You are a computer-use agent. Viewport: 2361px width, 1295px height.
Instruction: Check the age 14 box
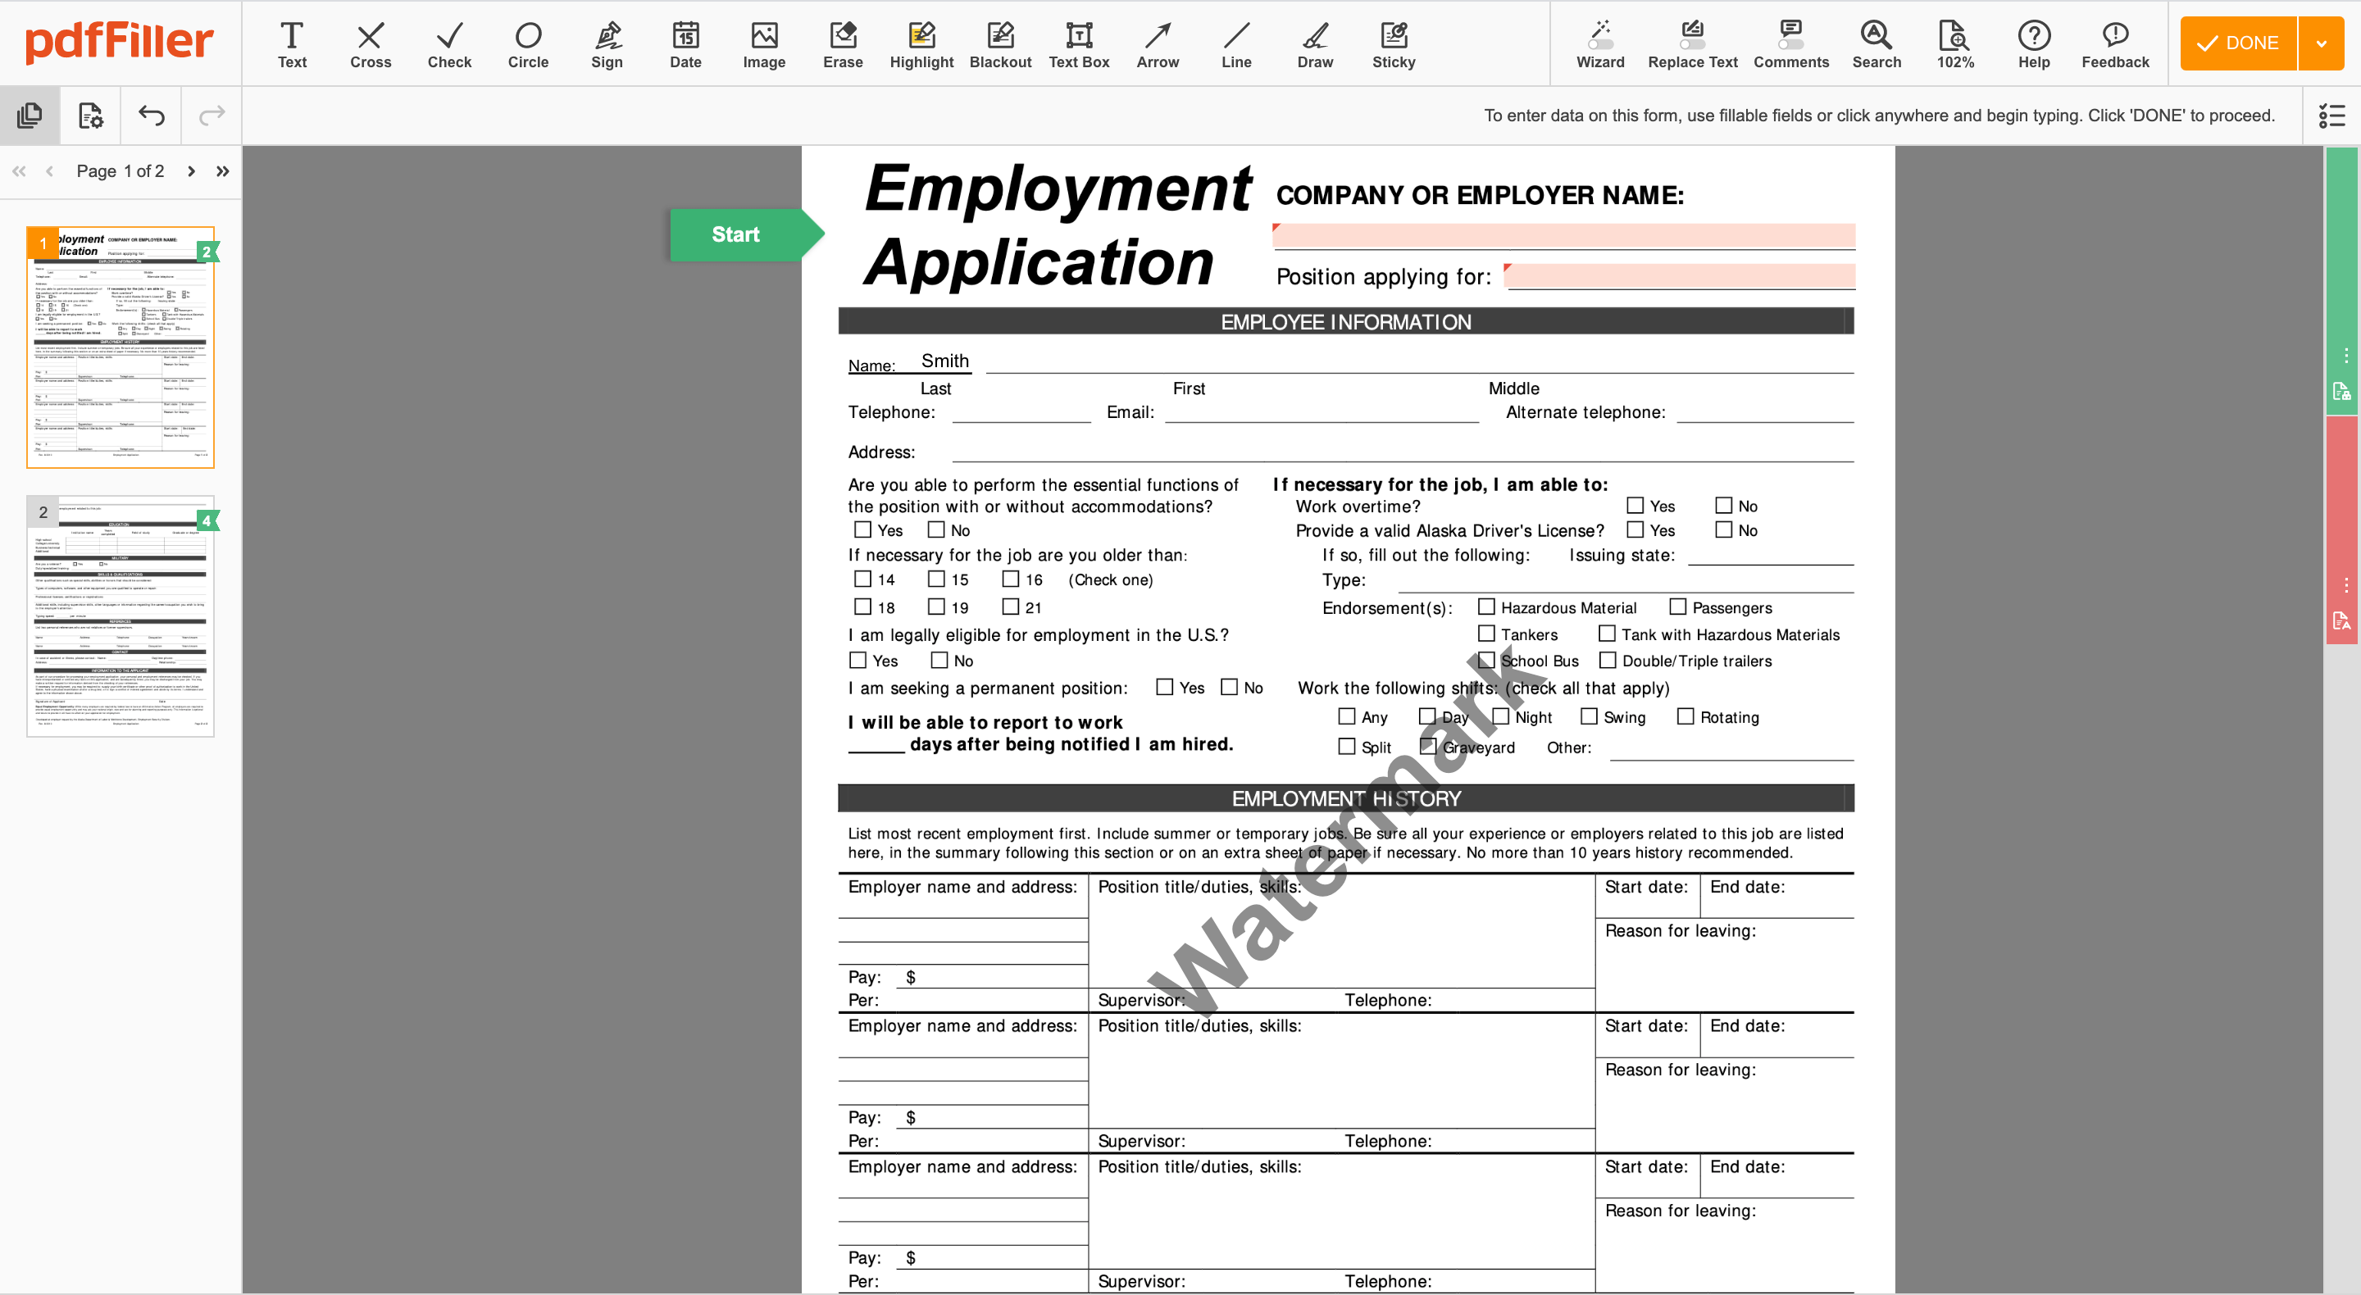pyautogui.click(x=862, y=579)
